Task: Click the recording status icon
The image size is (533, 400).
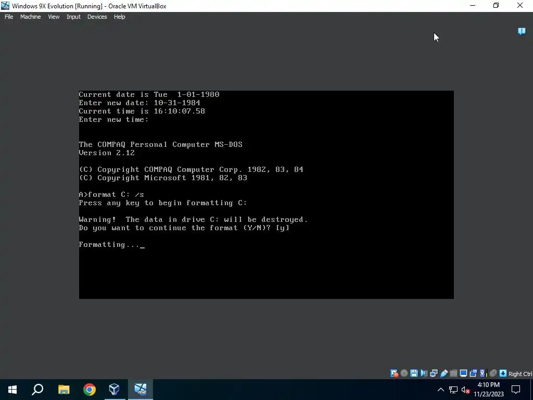Action: click(473, 373)
